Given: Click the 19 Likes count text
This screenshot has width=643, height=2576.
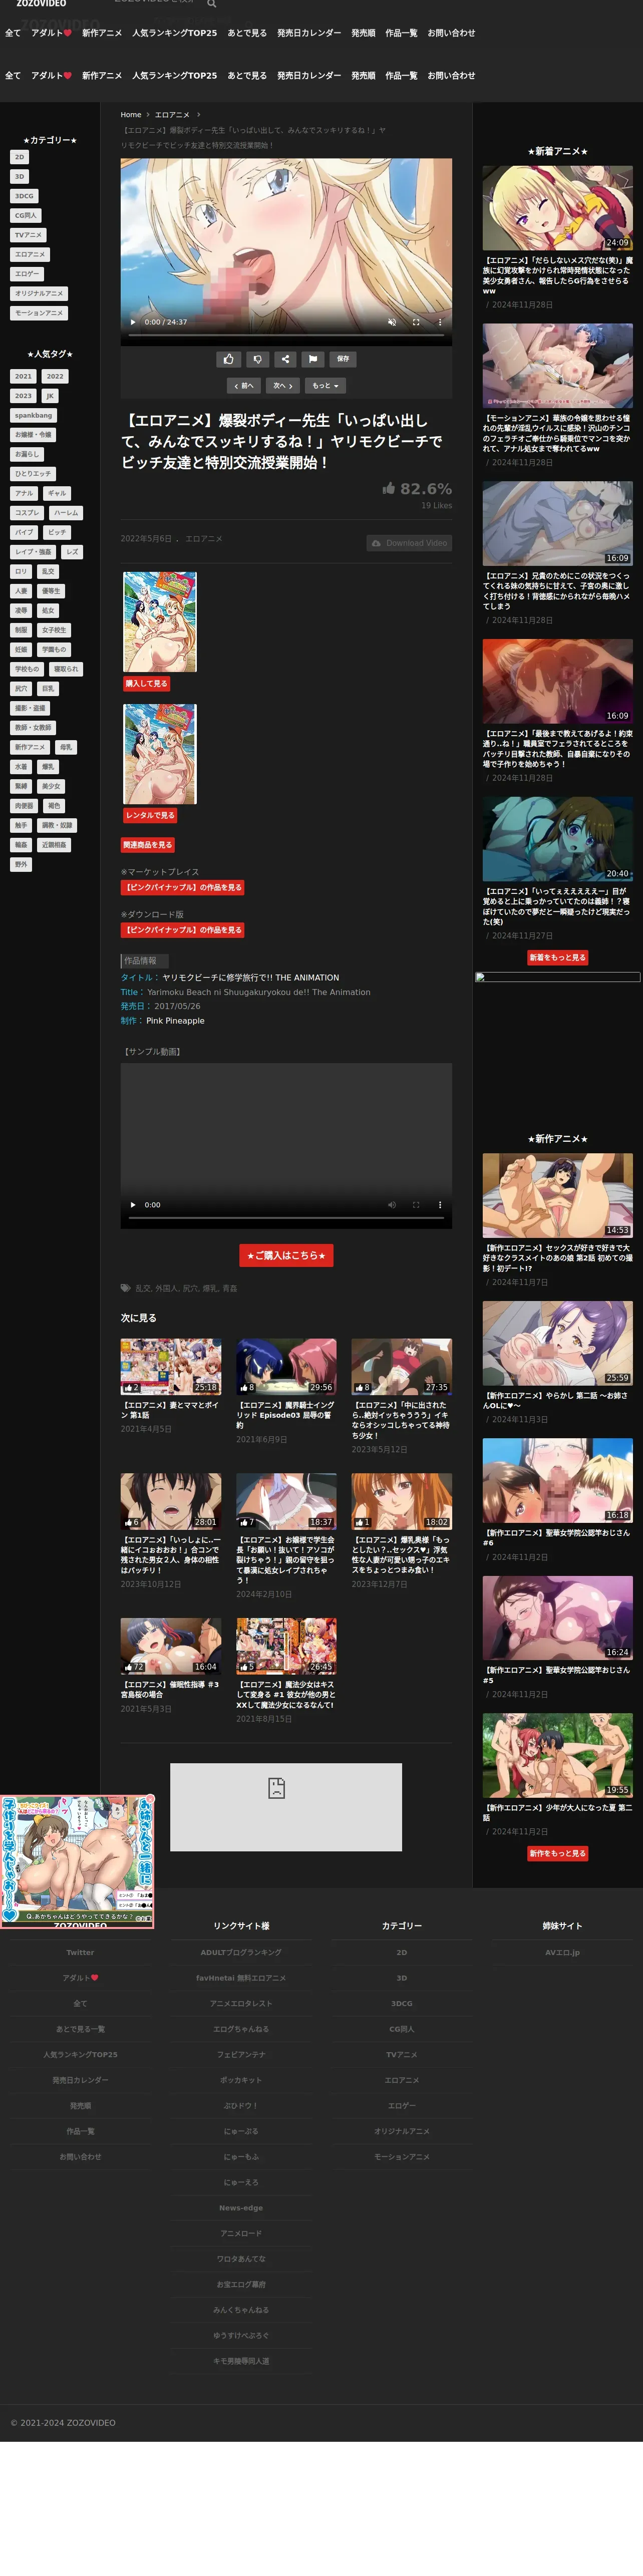Looking at the screenshot, I should pyautogui.click(x=436, y=506).
